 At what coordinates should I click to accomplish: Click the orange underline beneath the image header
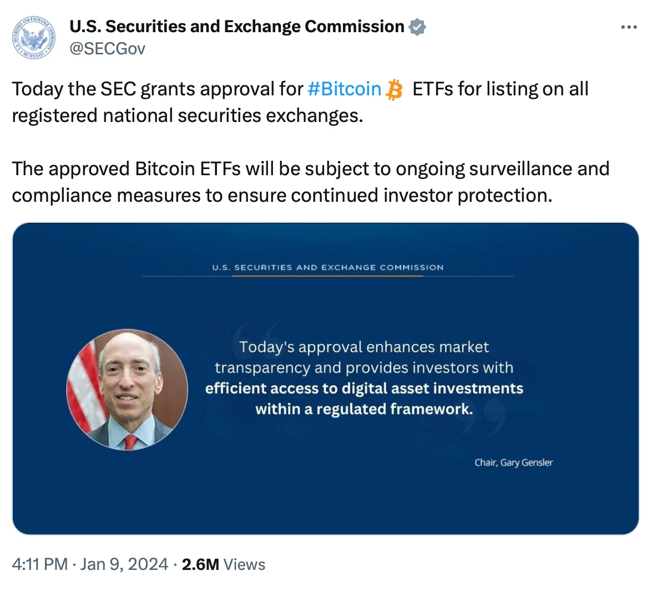[x=327, y=276]
